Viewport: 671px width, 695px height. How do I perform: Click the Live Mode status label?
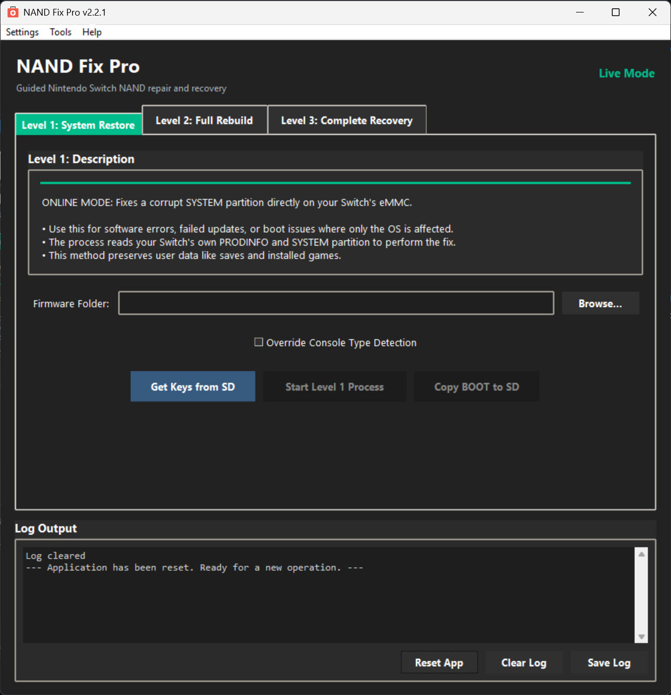pyautogui.click(x=627, y=73)
